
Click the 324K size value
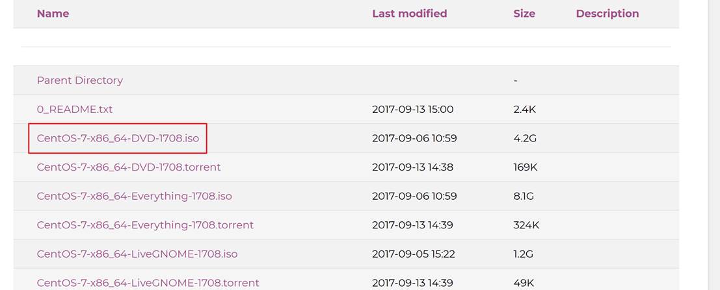526,225
